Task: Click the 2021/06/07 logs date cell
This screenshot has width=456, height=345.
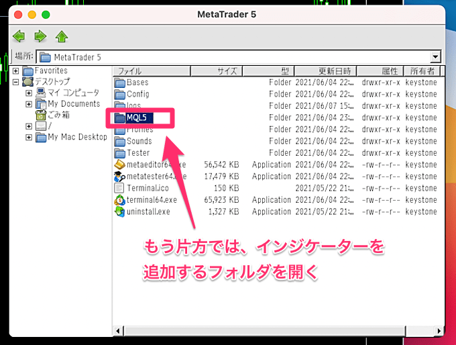Action: 325,105
